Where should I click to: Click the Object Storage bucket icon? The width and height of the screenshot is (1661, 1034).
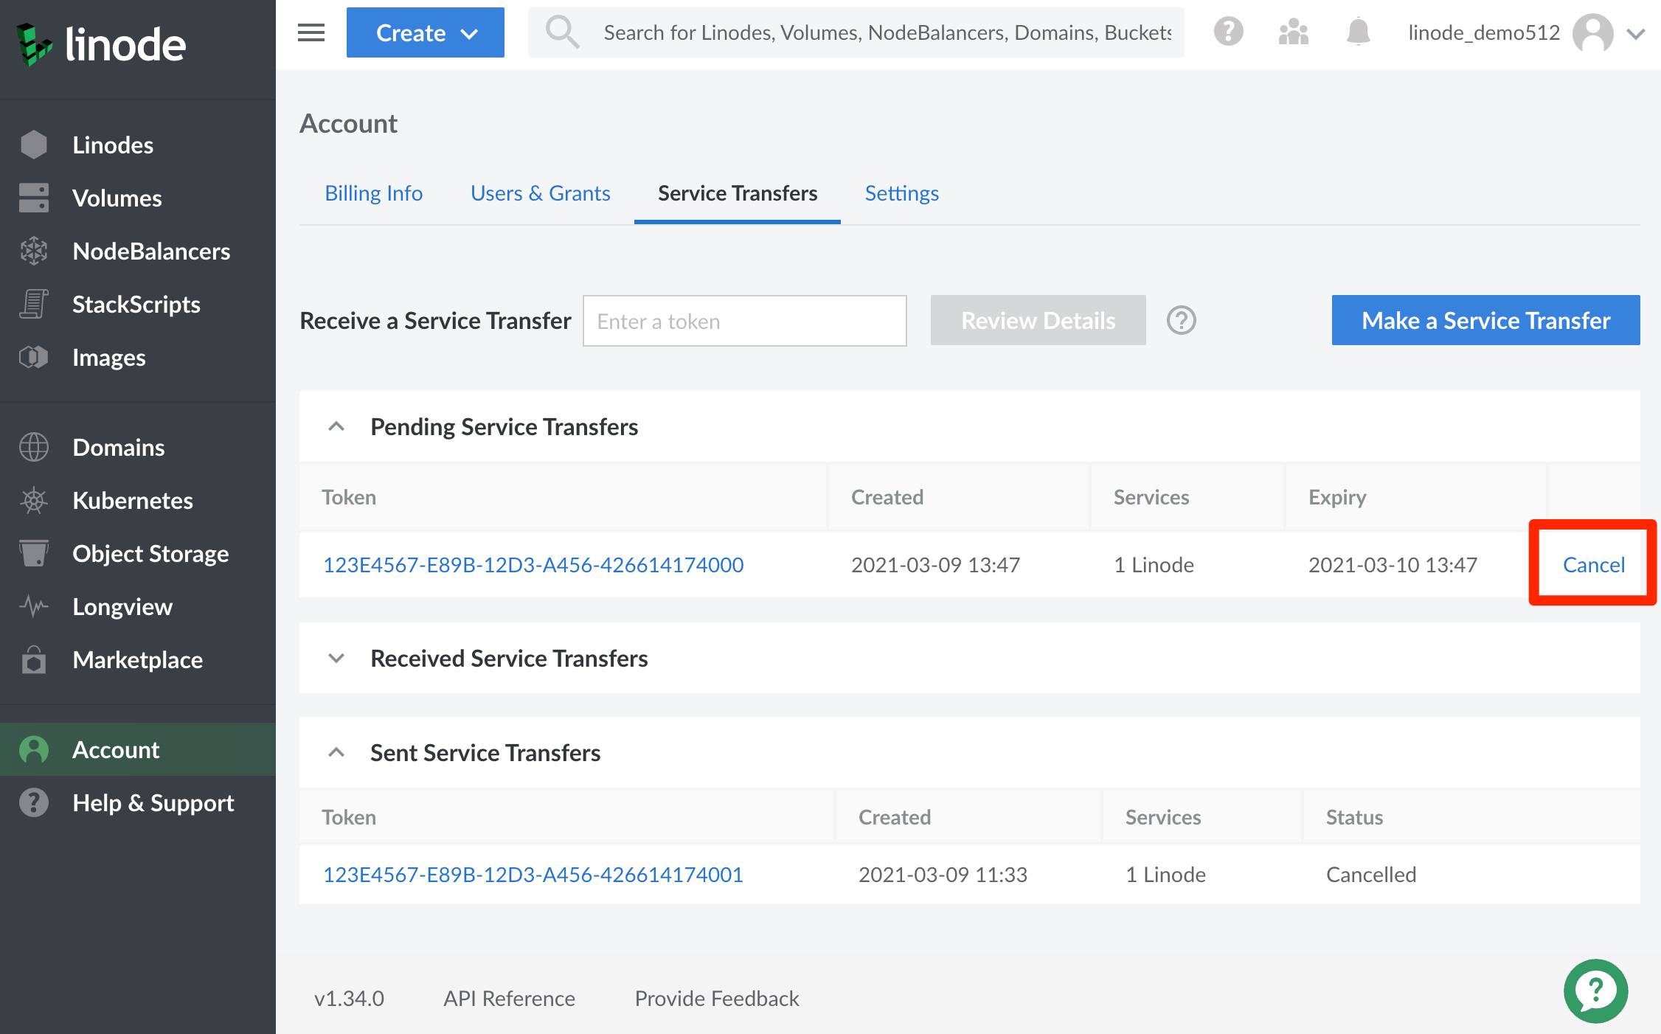click(x=34, y=554)
